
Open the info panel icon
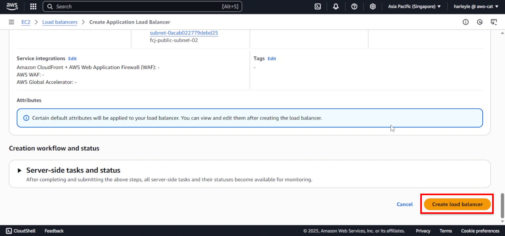[466, 22]
